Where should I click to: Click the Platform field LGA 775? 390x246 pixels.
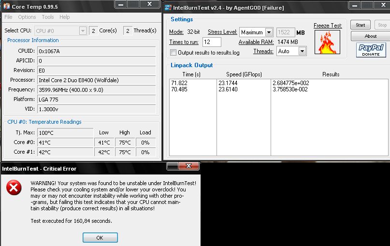pyautogui.click(x=97, y=100)
